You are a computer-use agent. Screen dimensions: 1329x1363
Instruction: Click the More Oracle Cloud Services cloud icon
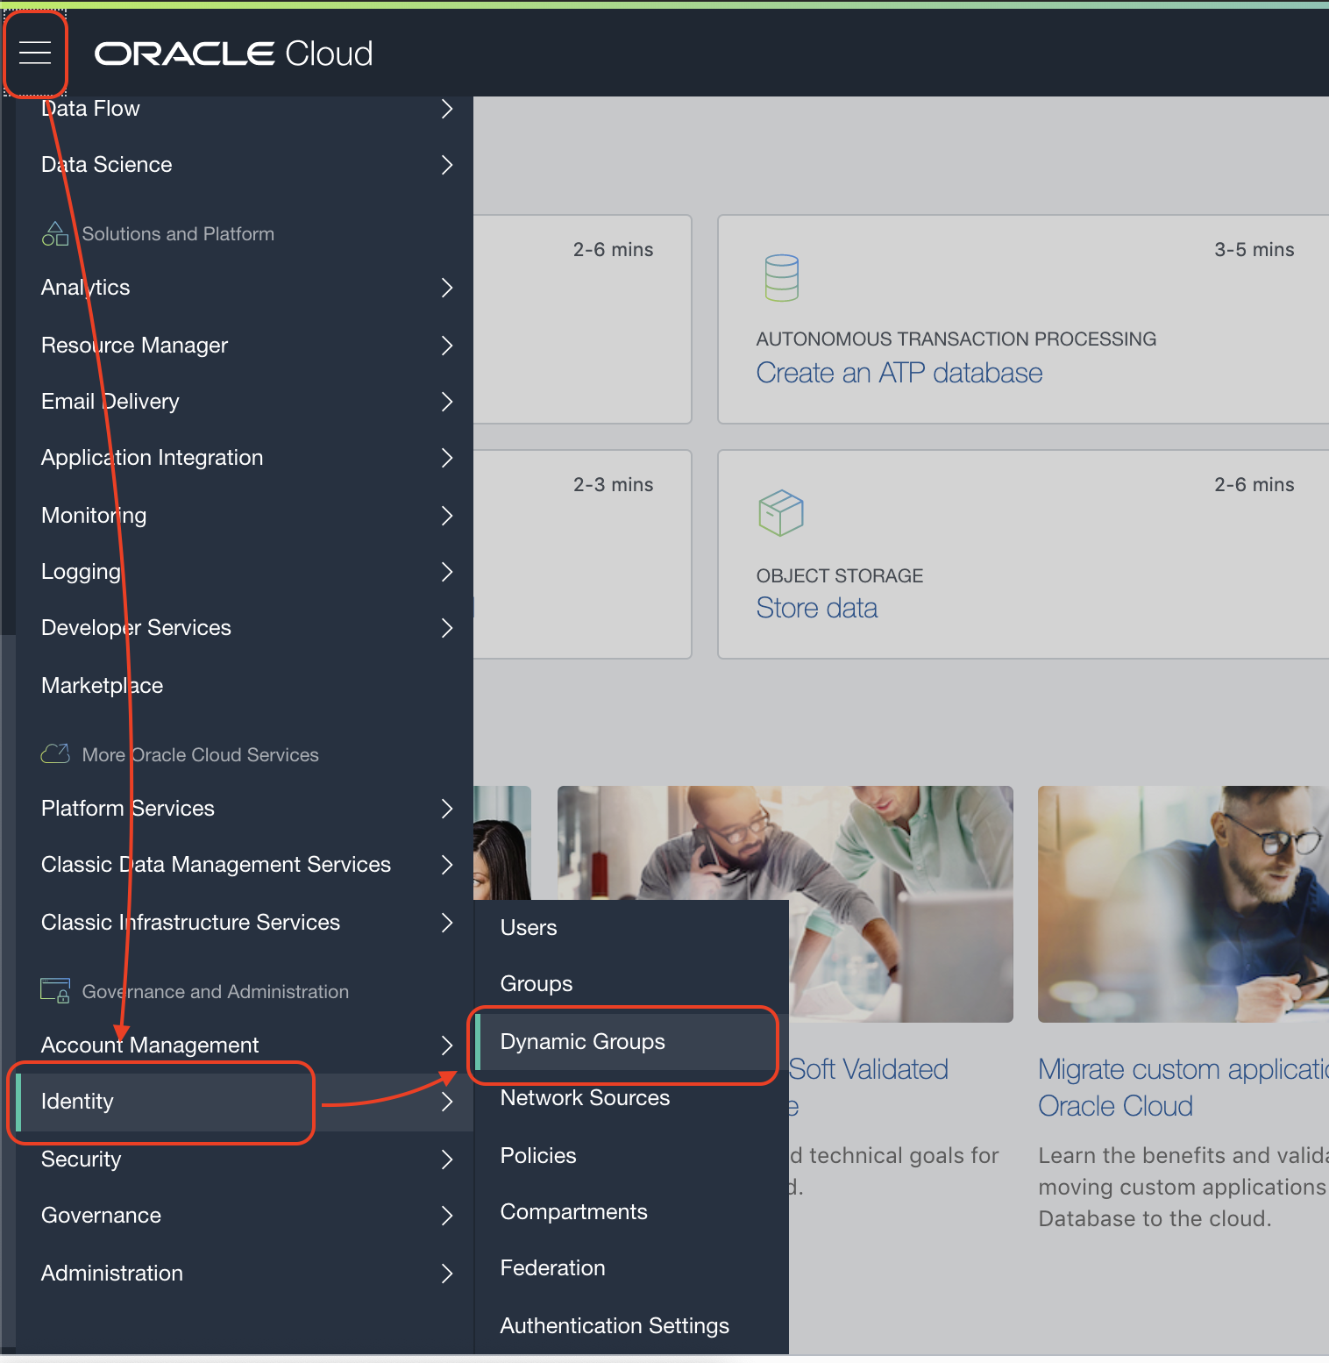coord(55,754)
